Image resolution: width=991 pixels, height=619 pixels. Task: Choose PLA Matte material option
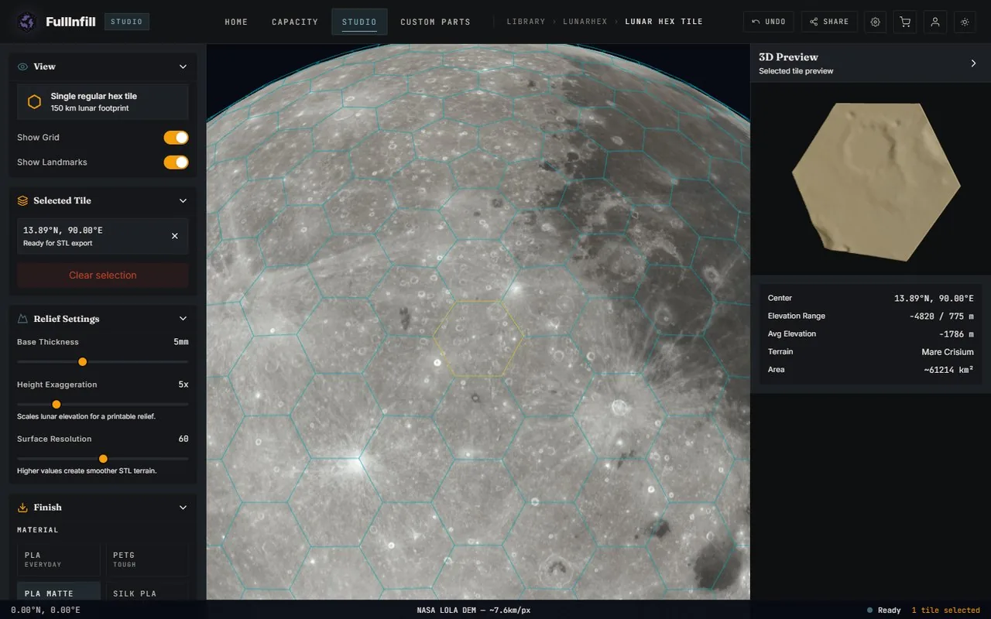pos(59,591)
